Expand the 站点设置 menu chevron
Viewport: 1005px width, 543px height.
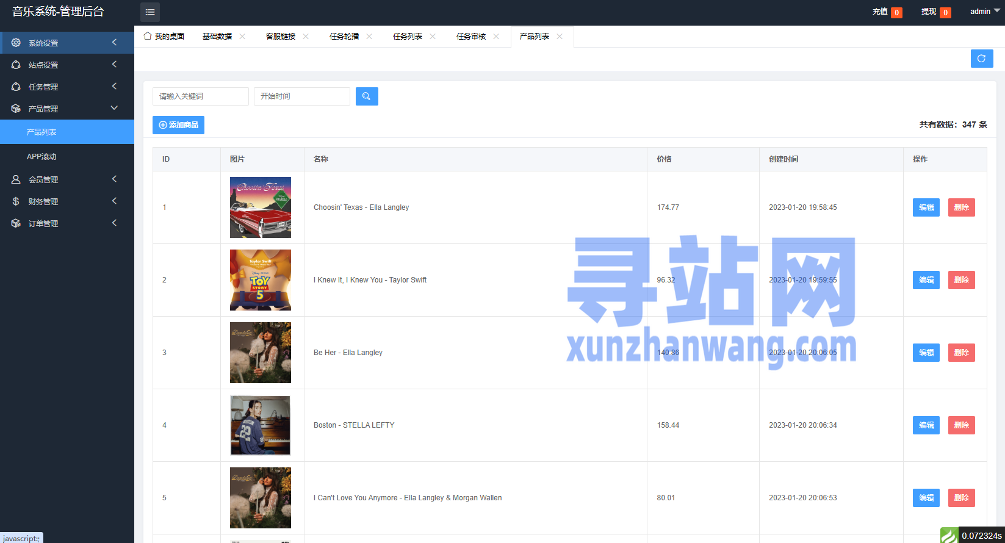[114, 64]
